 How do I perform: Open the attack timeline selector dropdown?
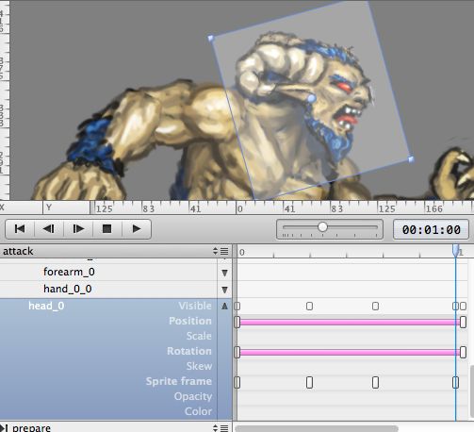(x=215, y=251)
